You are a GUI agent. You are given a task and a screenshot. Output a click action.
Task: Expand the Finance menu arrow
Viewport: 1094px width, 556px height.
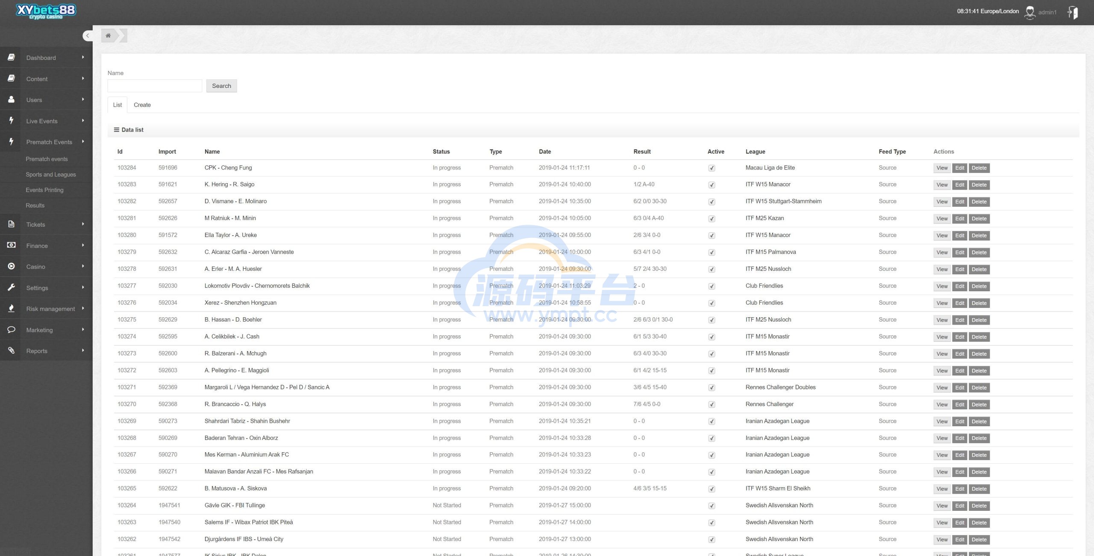point(83,245)
